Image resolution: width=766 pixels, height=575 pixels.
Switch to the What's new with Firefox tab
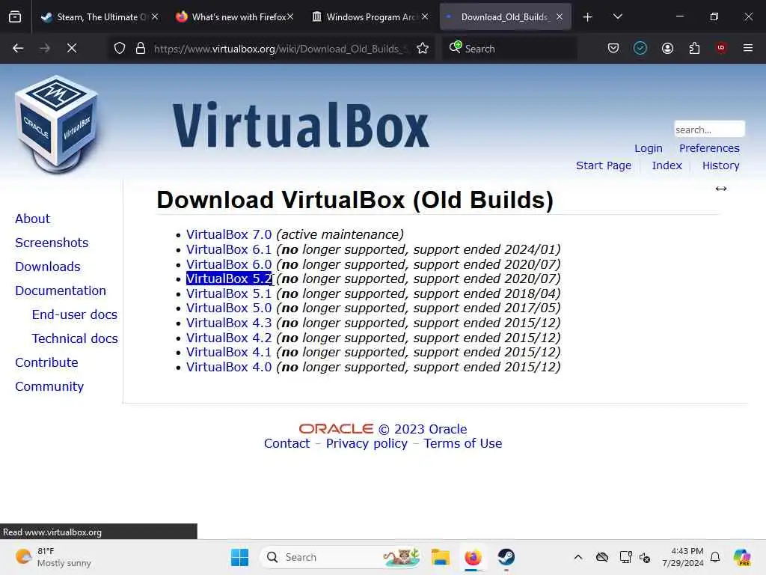pyautogui.click(x=234, y=17)
